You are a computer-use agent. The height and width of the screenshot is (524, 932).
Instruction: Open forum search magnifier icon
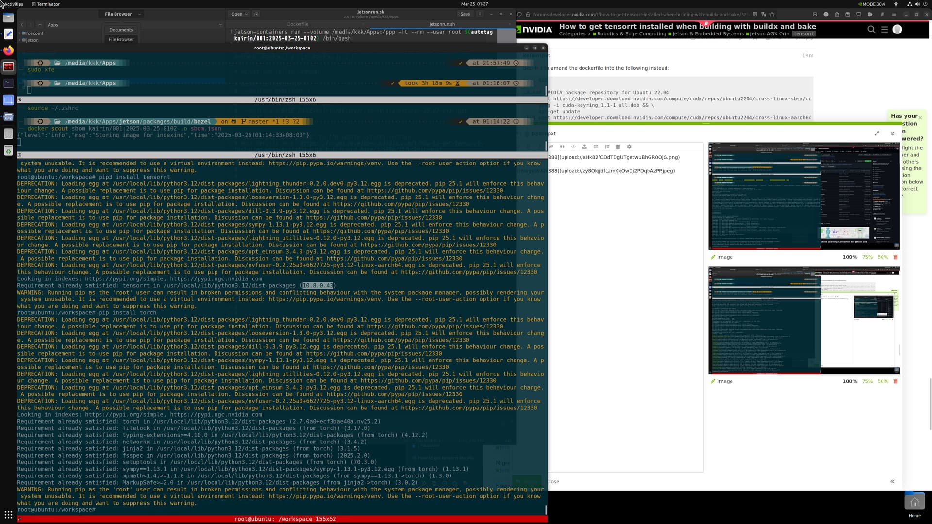click(x=871, y=30)
